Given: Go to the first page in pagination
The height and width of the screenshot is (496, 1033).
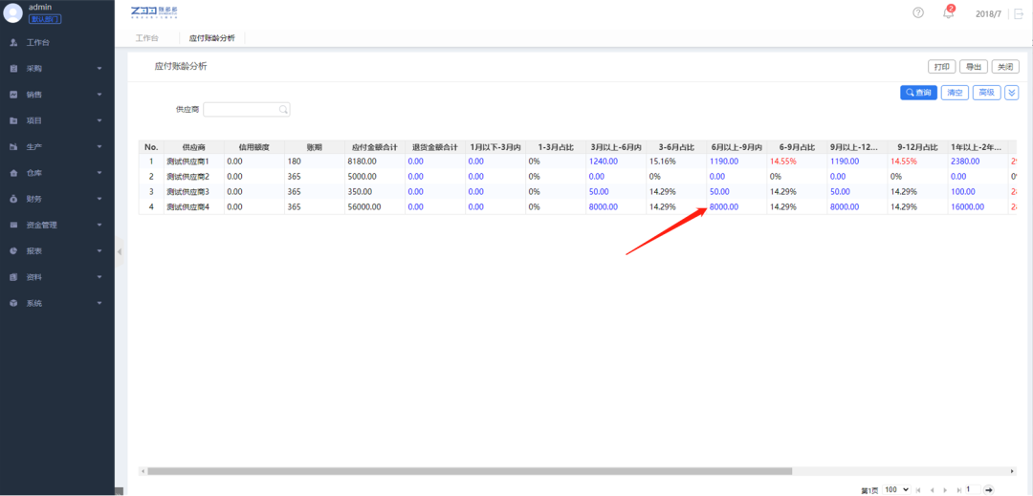Looking at the screenshot, I should pos(919,489).
